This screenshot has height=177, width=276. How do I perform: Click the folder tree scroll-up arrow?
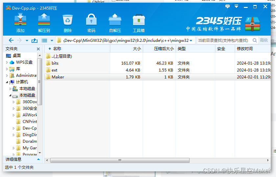40,55
